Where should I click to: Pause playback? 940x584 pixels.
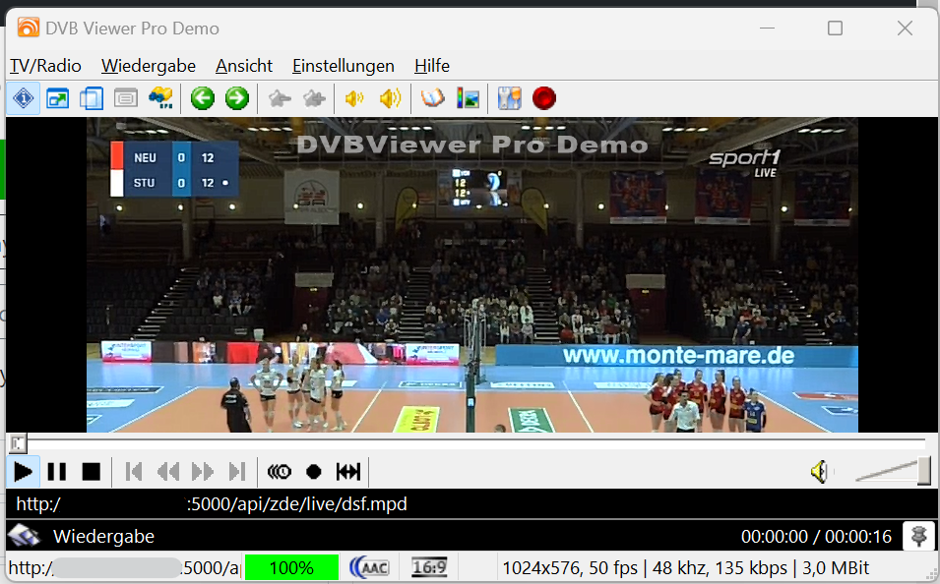pyautogui.click(x=57, y=472)
